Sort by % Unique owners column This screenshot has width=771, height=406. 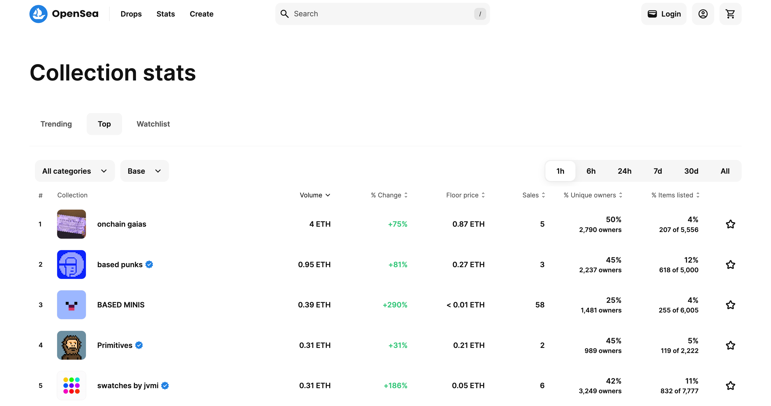(x=593, y=195)
